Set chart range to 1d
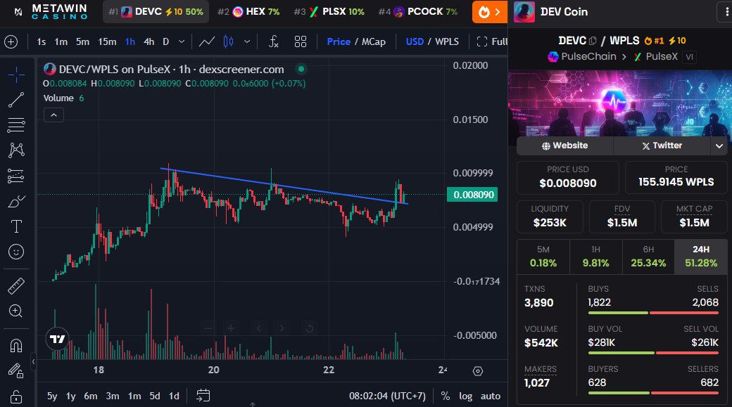The image size is (732, 407). click(174, 396)
